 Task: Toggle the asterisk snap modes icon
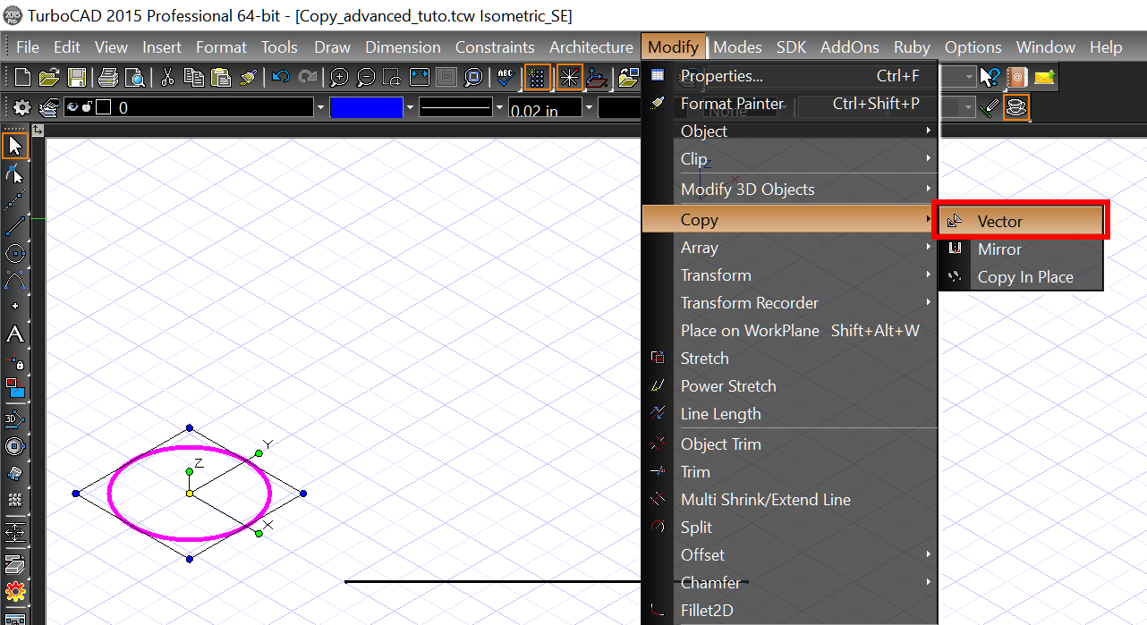(x=569, y=78)
